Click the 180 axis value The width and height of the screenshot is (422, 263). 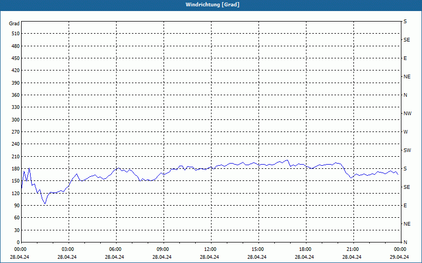[16, 169]
